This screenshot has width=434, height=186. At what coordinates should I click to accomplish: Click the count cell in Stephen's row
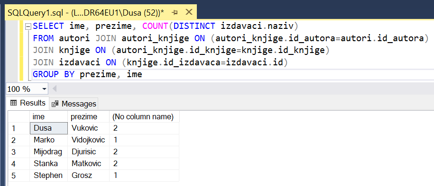(x=145, y=176)
